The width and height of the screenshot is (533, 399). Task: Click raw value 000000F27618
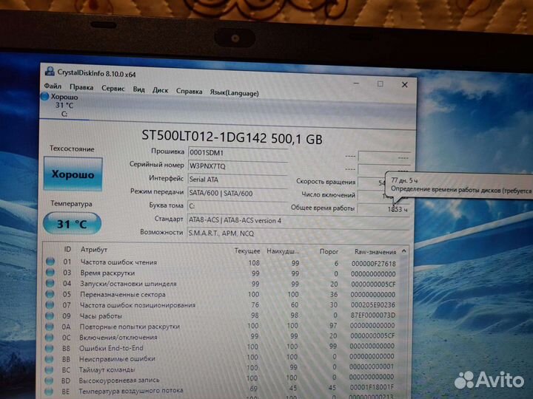pyautogui.click(x=374, y=264)
